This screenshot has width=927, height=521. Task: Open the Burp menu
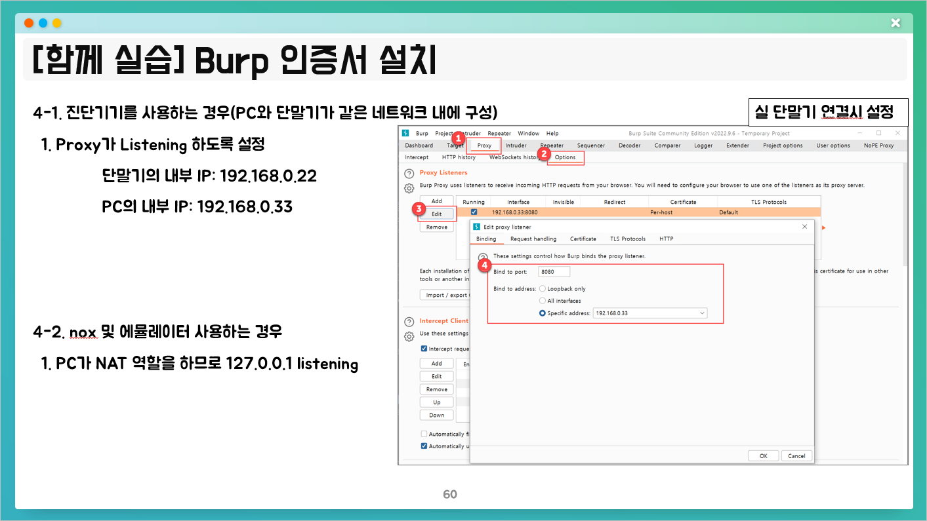(422, 133)
